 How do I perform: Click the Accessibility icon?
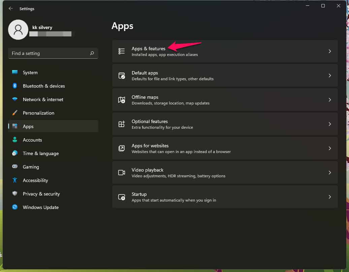(15, 180)
